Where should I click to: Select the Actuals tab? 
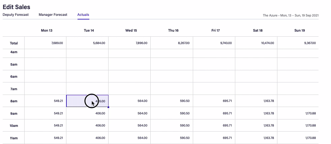(83, 15)
